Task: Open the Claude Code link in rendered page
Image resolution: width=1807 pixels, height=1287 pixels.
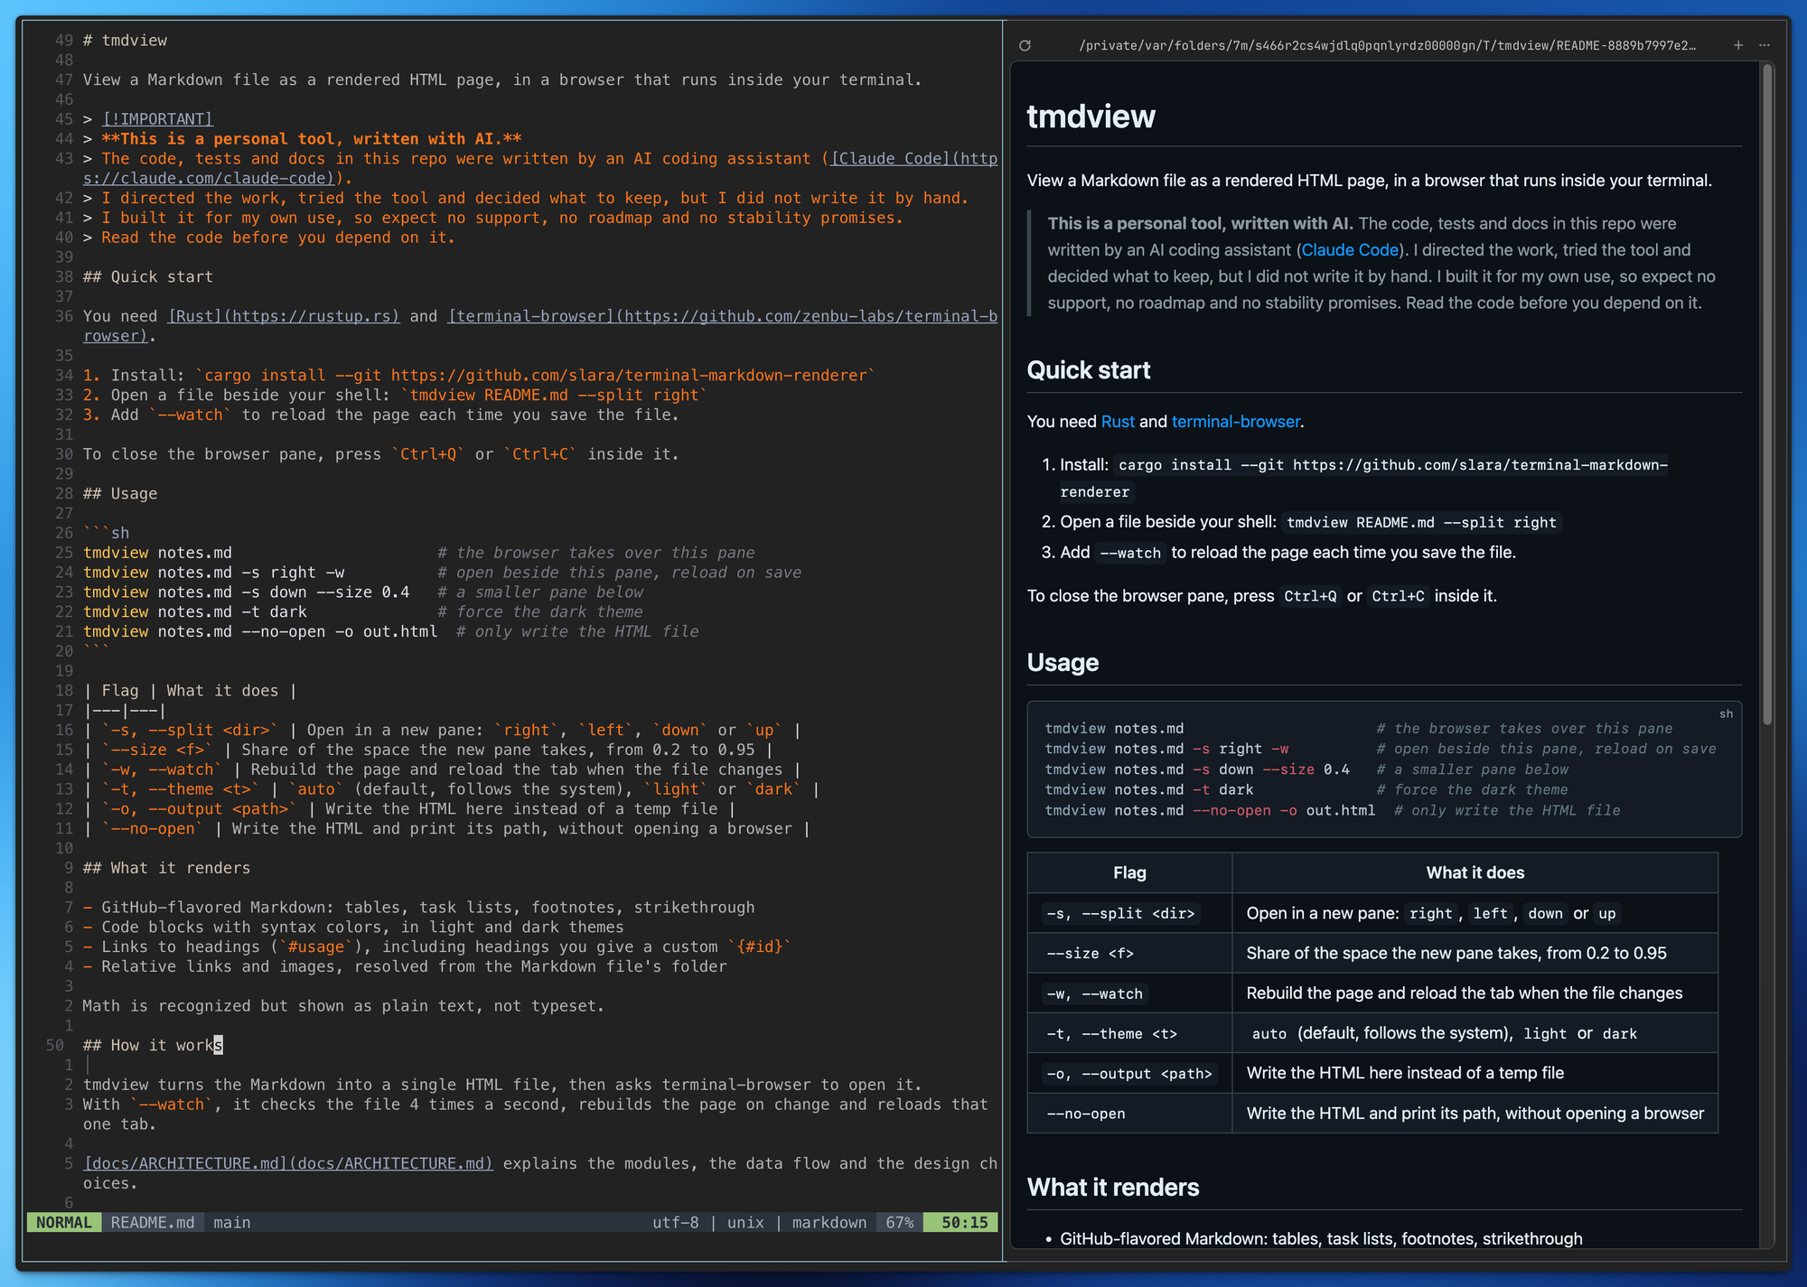Action: [1350, 250]
